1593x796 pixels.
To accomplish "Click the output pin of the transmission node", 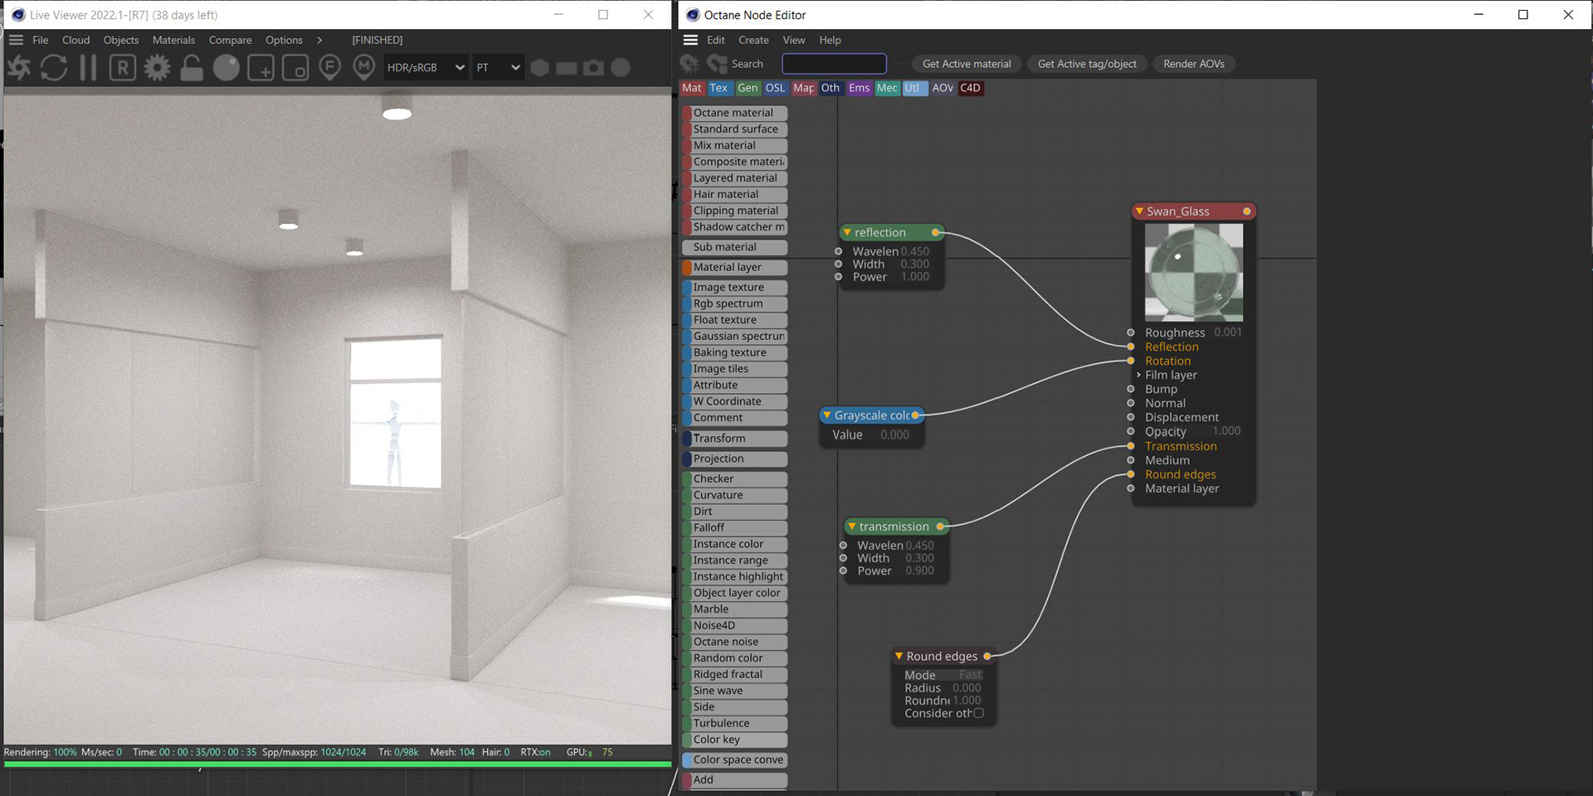I will click(940, 527).
